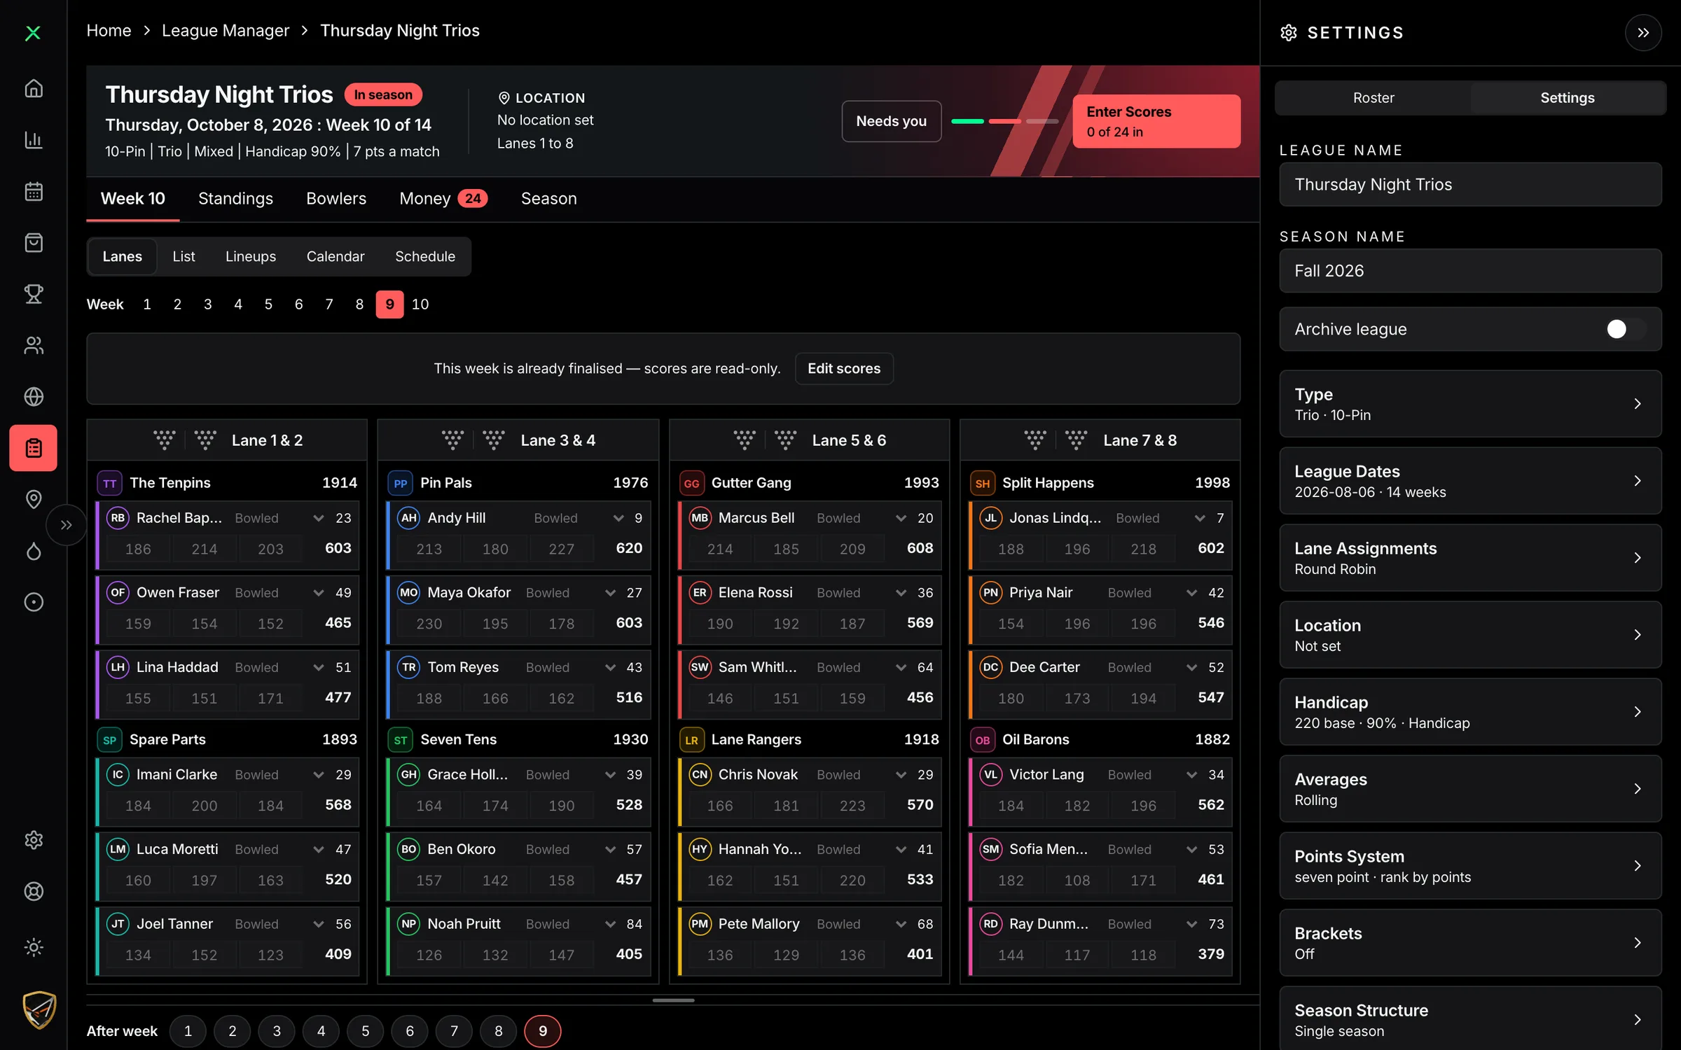Click the Edit scores button
Screen dimensions: 1681x1050
tap(844, 369)
